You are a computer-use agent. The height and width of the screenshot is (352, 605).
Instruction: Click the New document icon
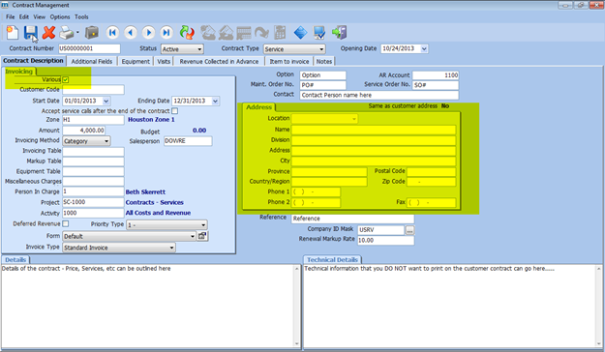pos(13,33)
